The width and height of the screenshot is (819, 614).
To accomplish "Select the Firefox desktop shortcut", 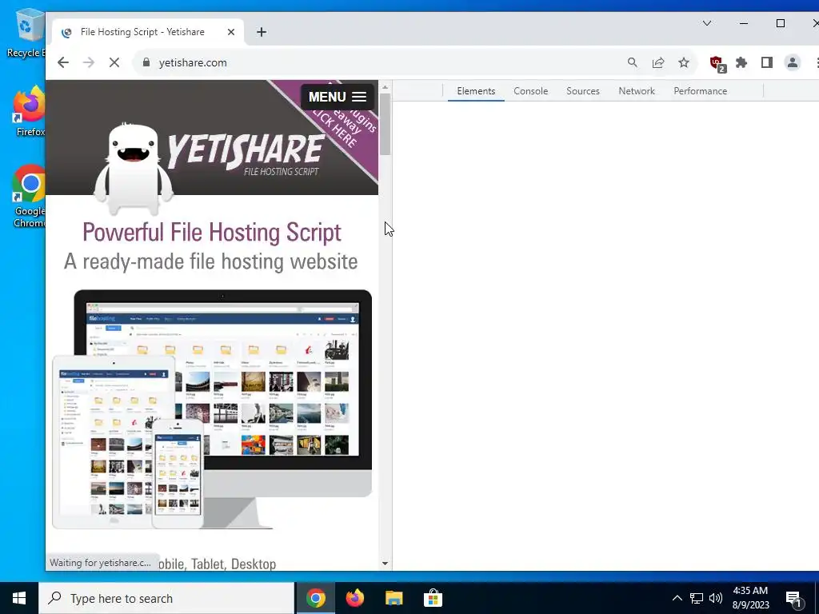I will 30,112.
